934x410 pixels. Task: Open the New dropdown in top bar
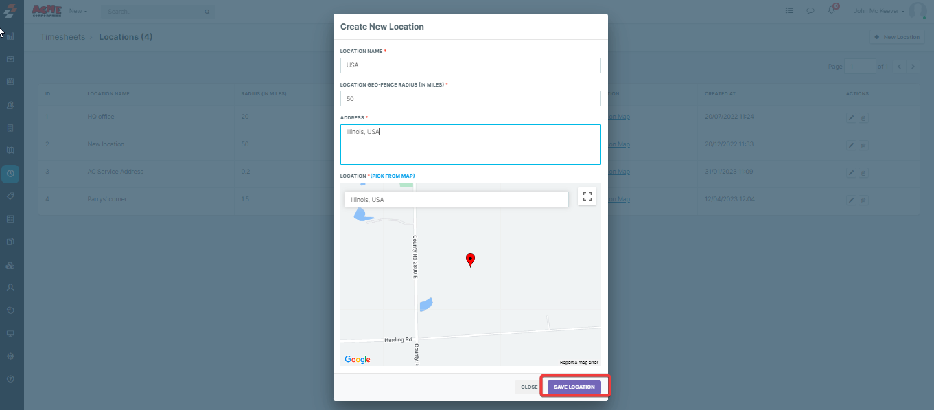point(78,11)
